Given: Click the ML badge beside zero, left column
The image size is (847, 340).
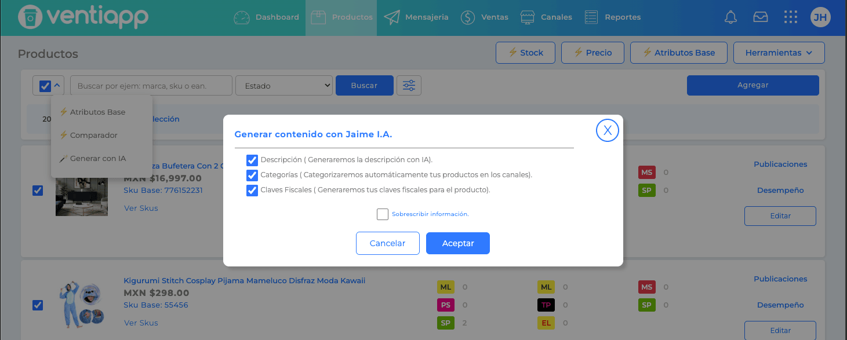Looking at the screenshot, I should pos(445,287).
